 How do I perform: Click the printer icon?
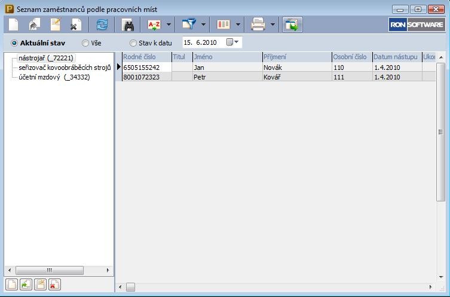(x=258, y=25)
